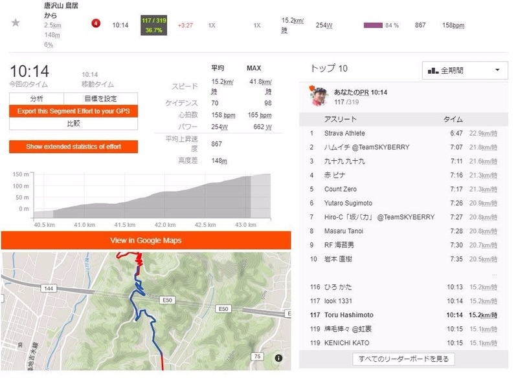Click the athlete profile avatar
The width and height of the screenshot is (518, 378).
(319, 96)
